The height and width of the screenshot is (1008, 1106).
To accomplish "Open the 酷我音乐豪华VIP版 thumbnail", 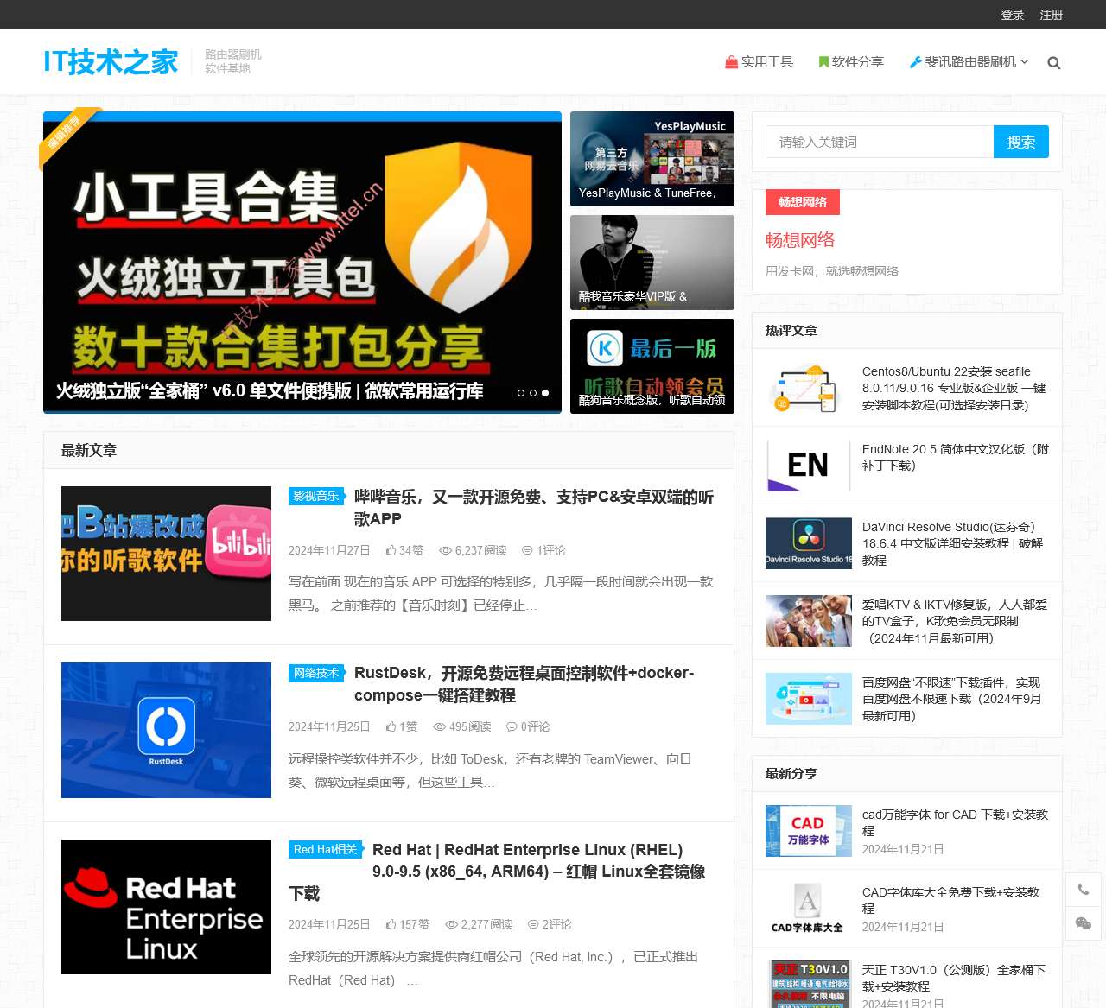I will pos(652,263).
